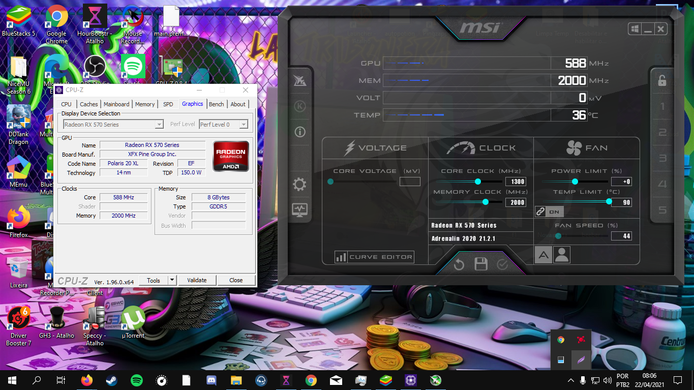Viewport: 694px width, 390px height.
Task: Click the Temp Limit slider handle
Action: pyautogui.click(x=609, y=202)
